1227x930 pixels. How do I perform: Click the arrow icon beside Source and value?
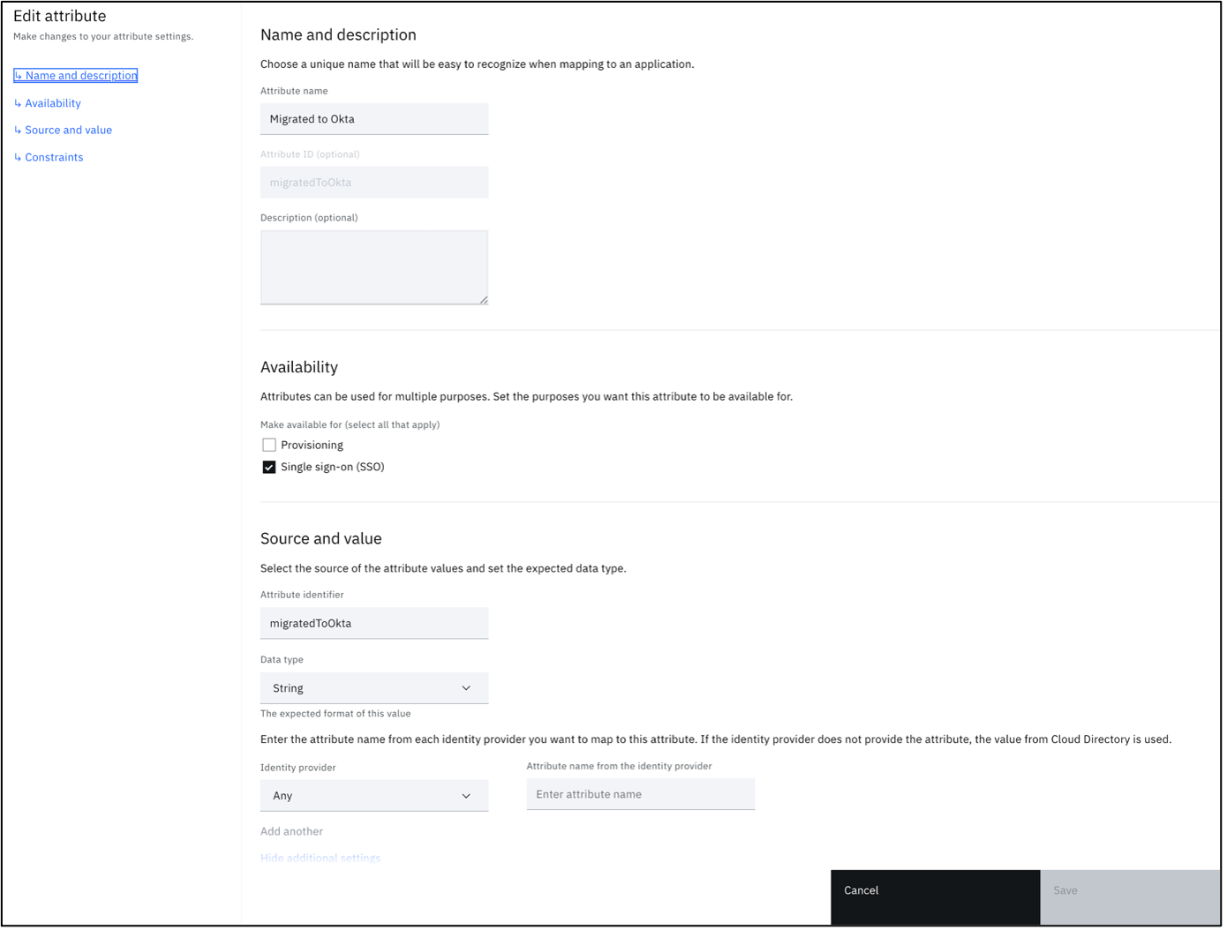(18, 130)
